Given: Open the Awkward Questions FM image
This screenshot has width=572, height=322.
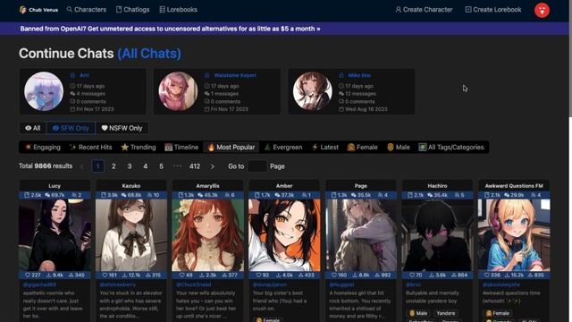Looking at the screenshot, I should pos(514,235).
